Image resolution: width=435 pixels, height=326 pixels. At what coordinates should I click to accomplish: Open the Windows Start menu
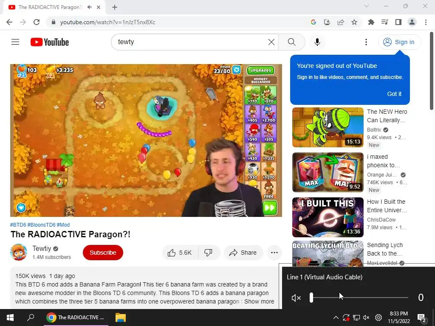[x=10, y=318]
